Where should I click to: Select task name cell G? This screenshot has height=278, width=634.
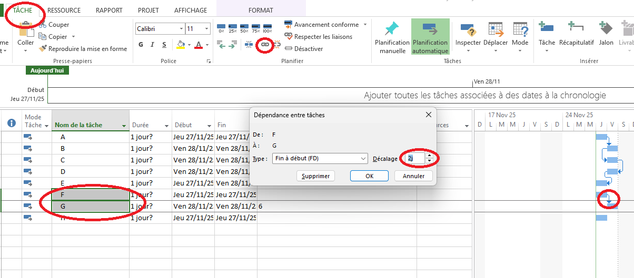pos(91,206)
